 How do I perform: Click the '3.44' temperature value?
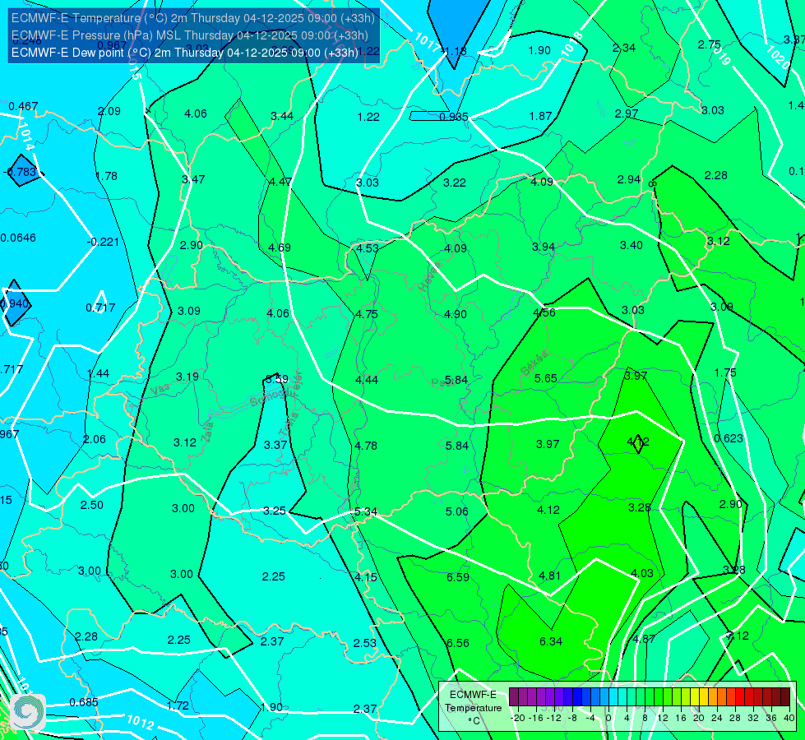point(282,116)
